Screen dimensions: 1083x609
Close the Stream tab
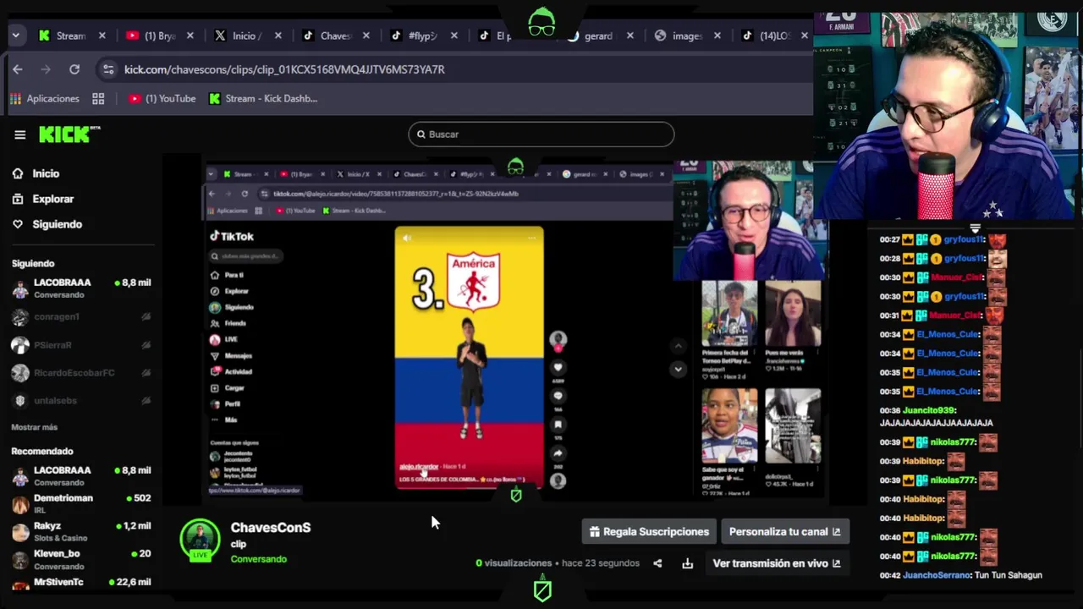coord(102,36)
